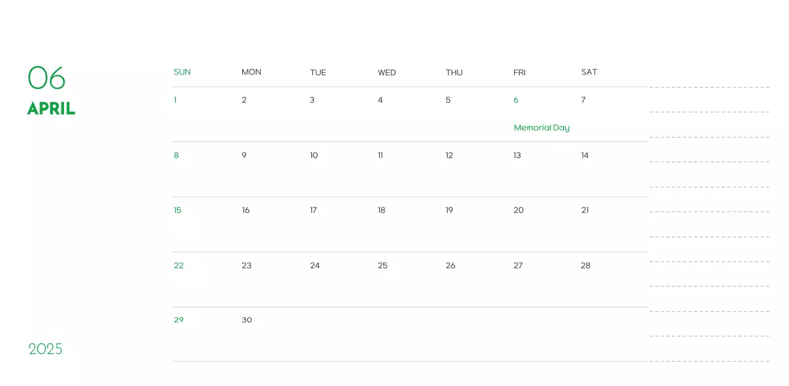The height and width of the screenshot is (386, 789).
Task: Click the MON column header
Action: [x=251, y=72]
